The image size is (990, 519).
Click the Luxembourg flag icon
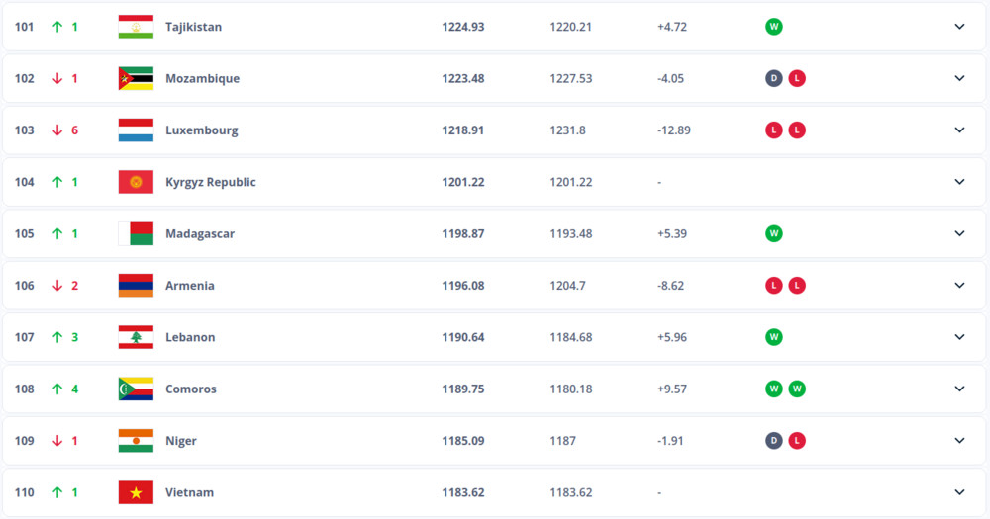[136, 130]
